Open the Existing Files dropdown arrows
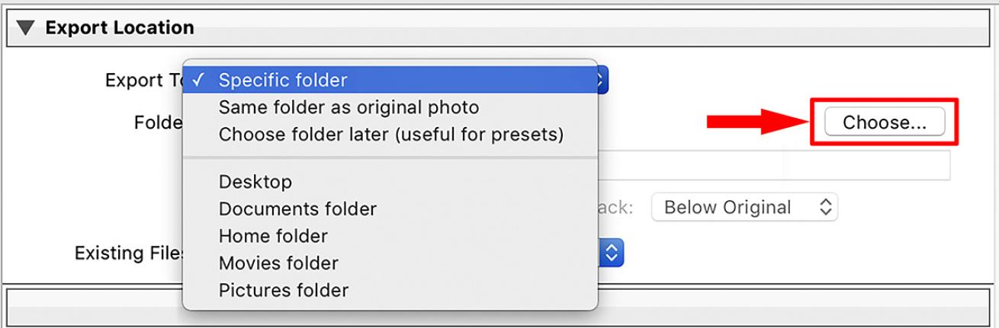 [613, 253]
